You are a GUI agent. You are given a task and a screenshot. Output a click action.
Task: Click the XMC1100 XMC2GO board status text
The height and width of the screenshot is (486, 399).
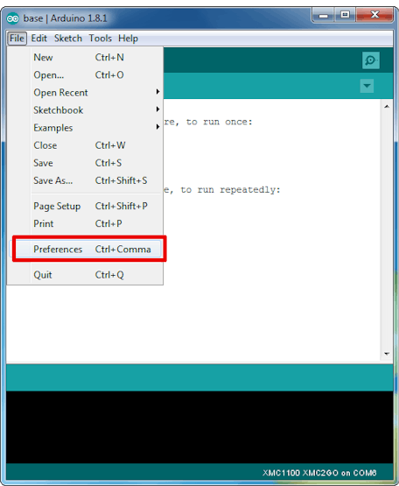click(319, 473)
